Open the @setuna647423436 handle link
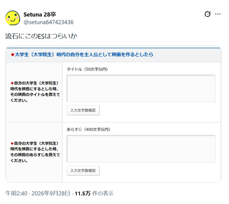The height and width of the screenshot is (204, 229). [49, 22]
